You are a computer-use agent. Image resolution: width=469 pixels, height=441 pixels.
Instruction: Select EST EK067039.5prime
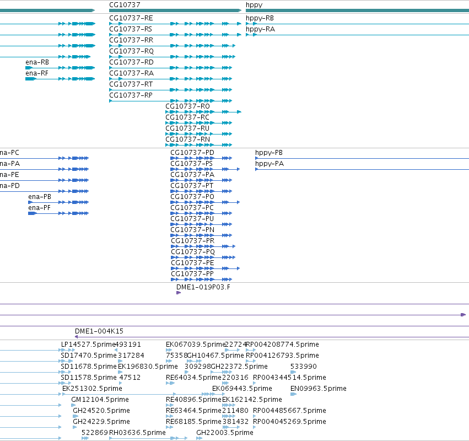click(x=195, y=345)
